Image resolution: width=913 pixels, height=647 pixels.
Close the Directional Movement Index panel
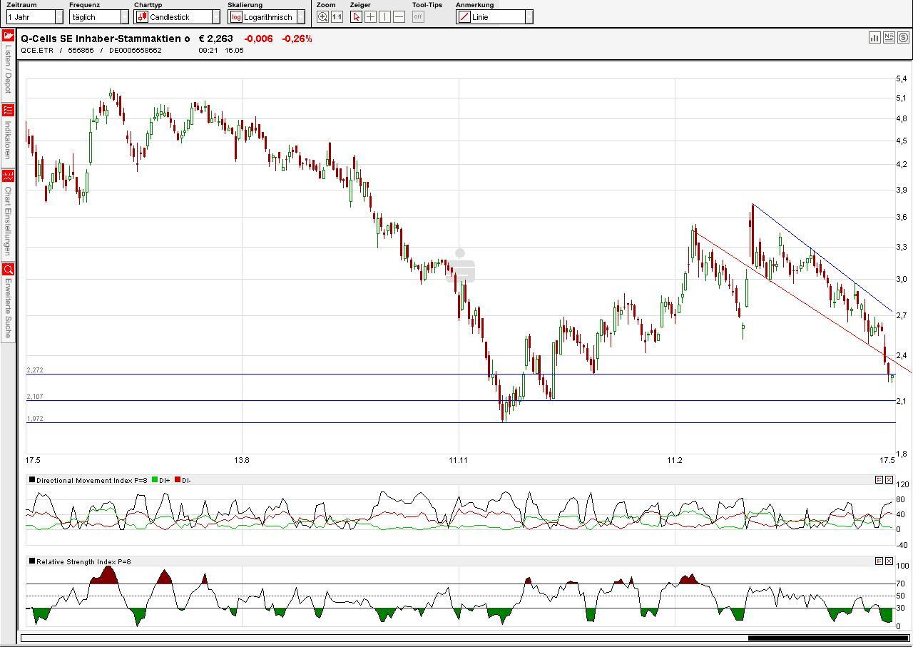pos(889,480)
